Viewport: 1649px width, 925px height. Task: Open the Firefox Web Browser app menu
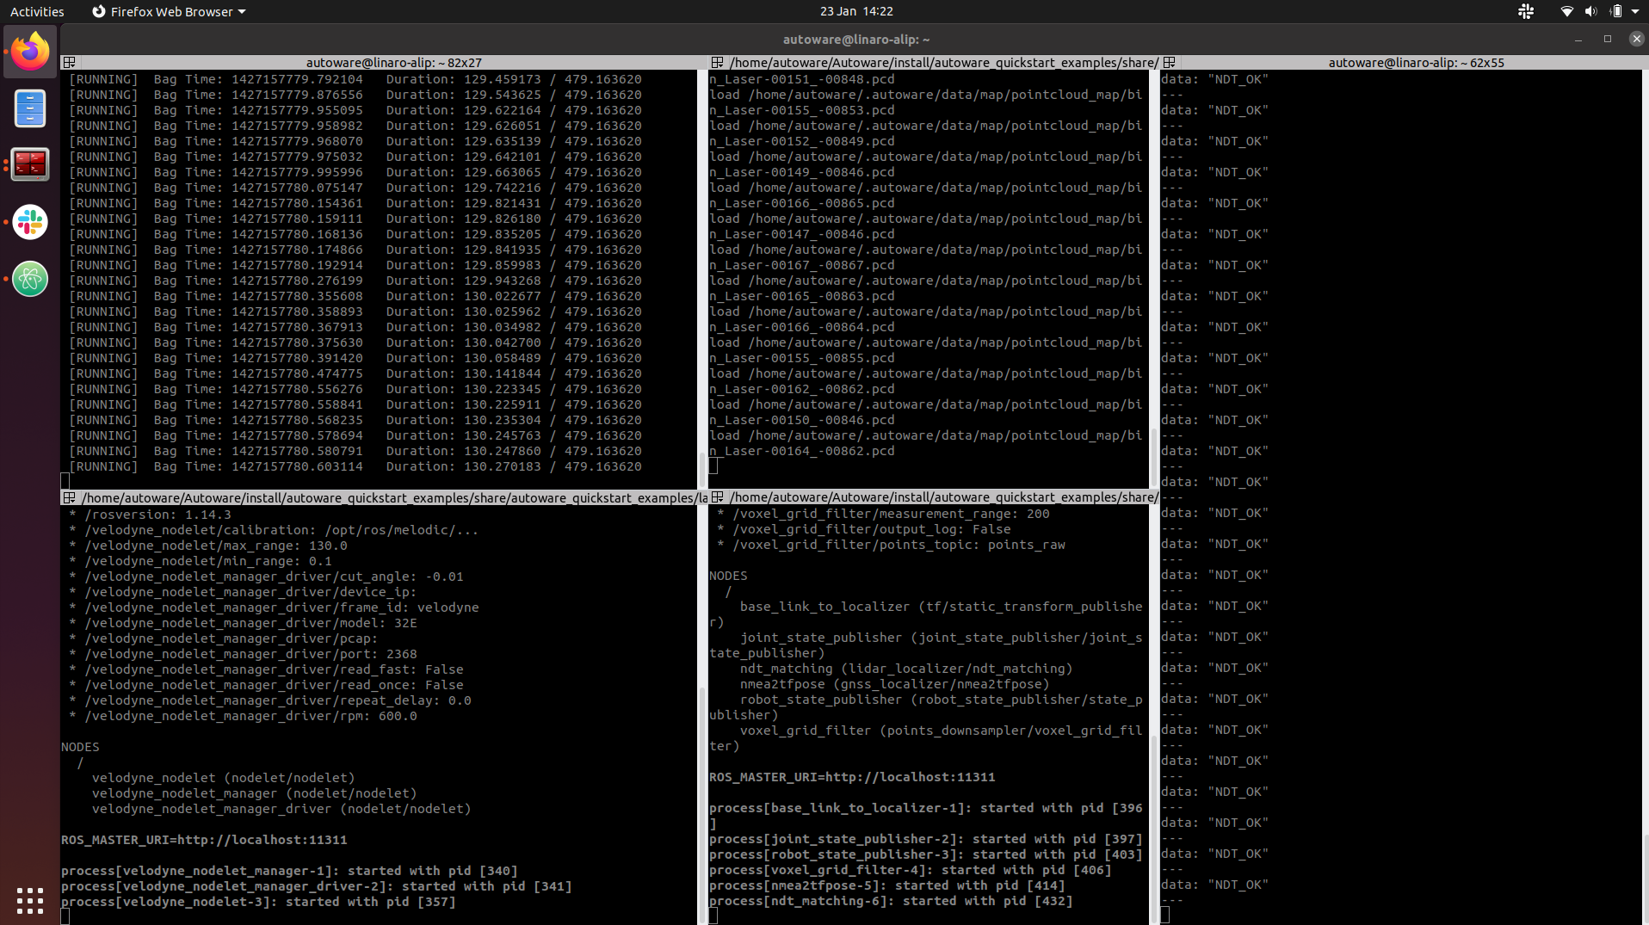click(169, 11)
